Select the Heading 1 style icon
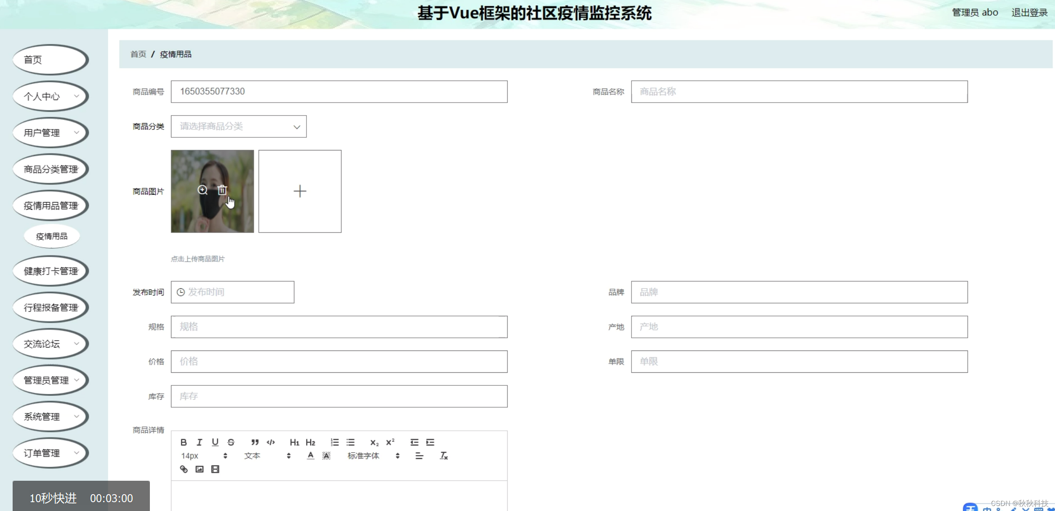The width and height of the screenshot is (1055, 511). [x=295, y=442]
